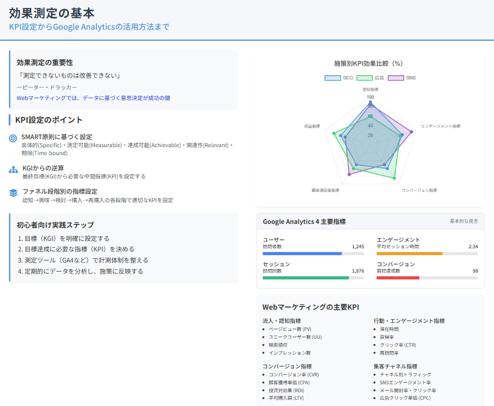Select the 認知指標 axis label on radar
This screenshot has width=494, height=406.
370,89
